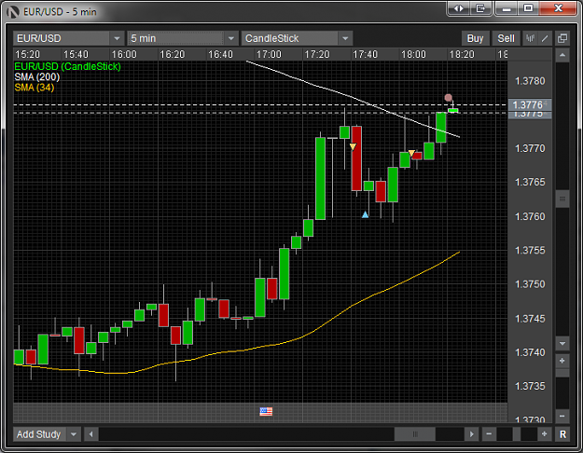The height and width of the screenshot is (453, 583).
Task: Close the EUR/USD chart window
Action: click(x=558, y=8)
